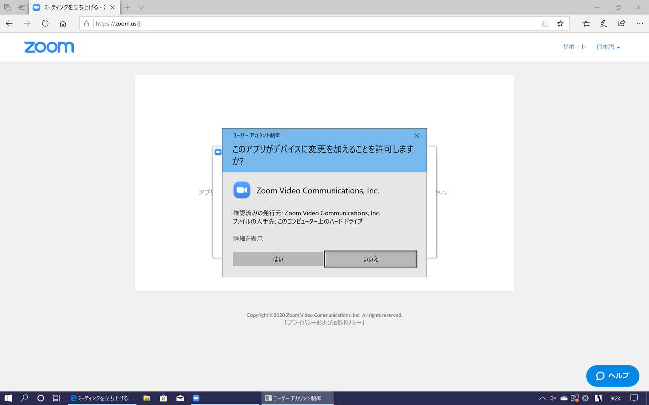
Task: Open Cortana circle in taskbar
Action: [41, 398]
